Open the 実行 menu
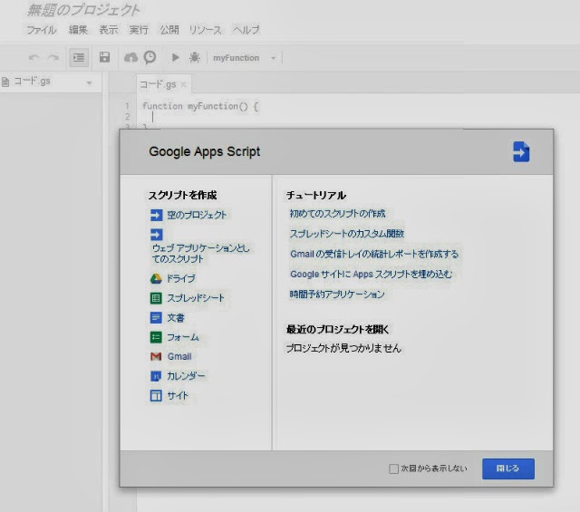Image resolution: width=580 pixels, height=512 pixels. click(139, 30)
